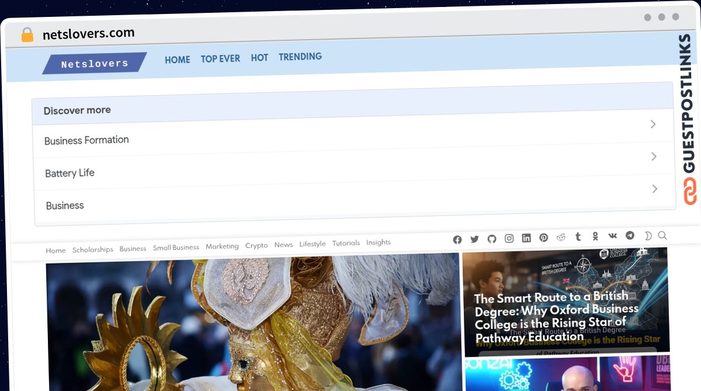Open the Twitter social icon
The width and height of the screenshot is (701, 391).
pos(474,239)
